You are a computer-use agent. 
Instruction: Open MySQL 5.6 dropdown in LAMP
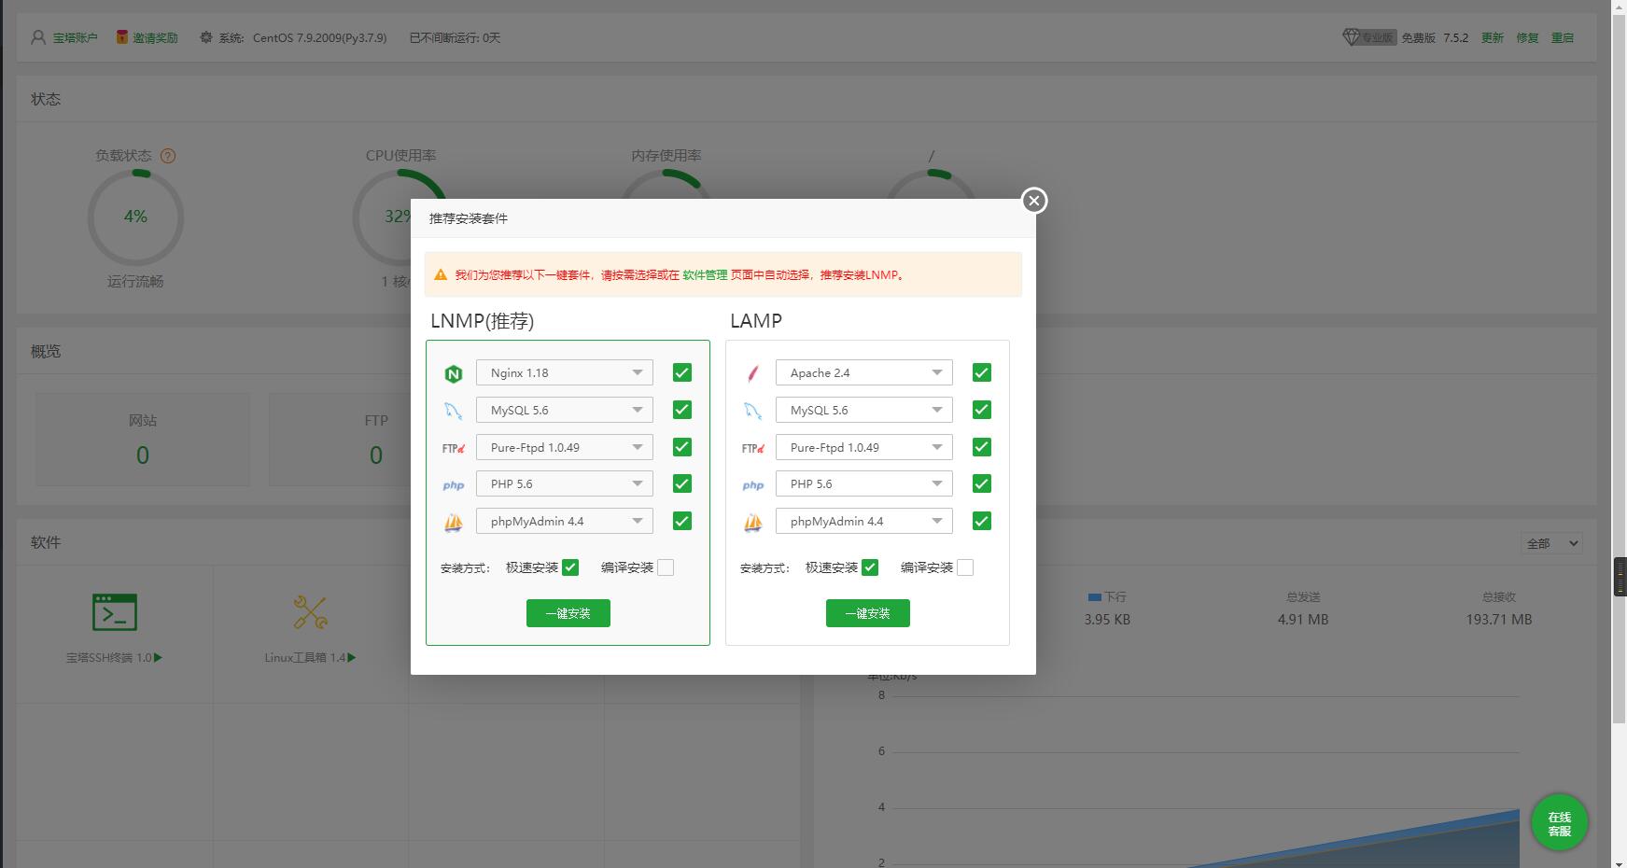[864, 410]
